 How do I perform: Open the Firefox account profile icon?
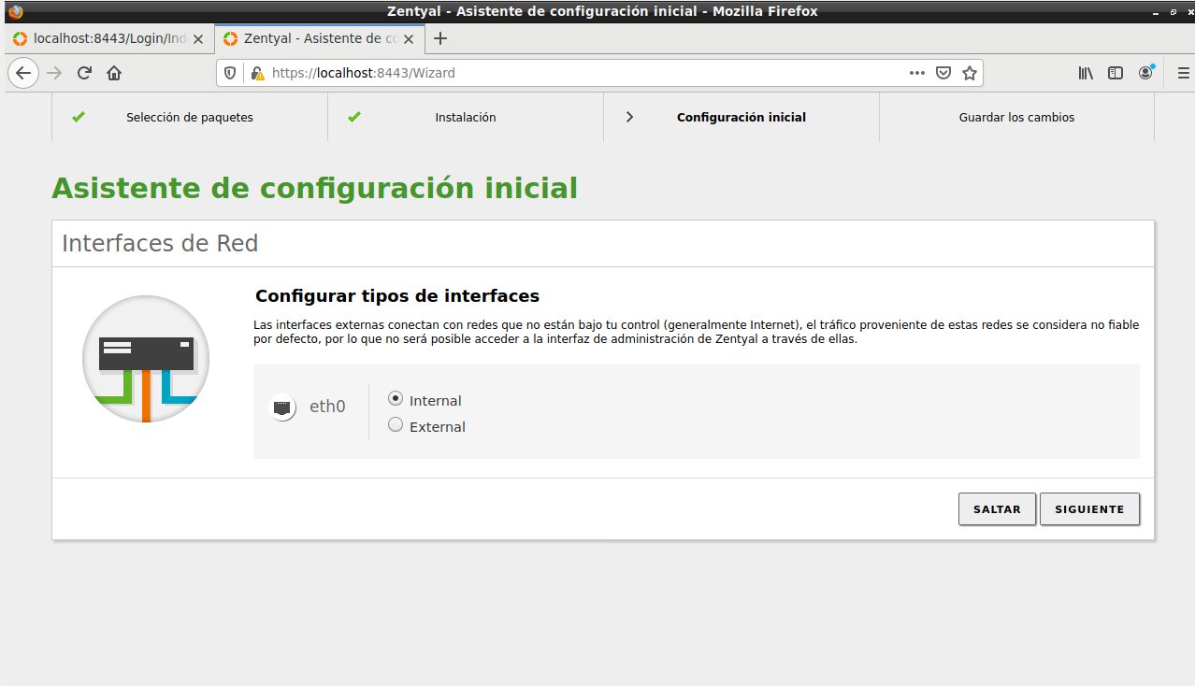click(1145, 73)
